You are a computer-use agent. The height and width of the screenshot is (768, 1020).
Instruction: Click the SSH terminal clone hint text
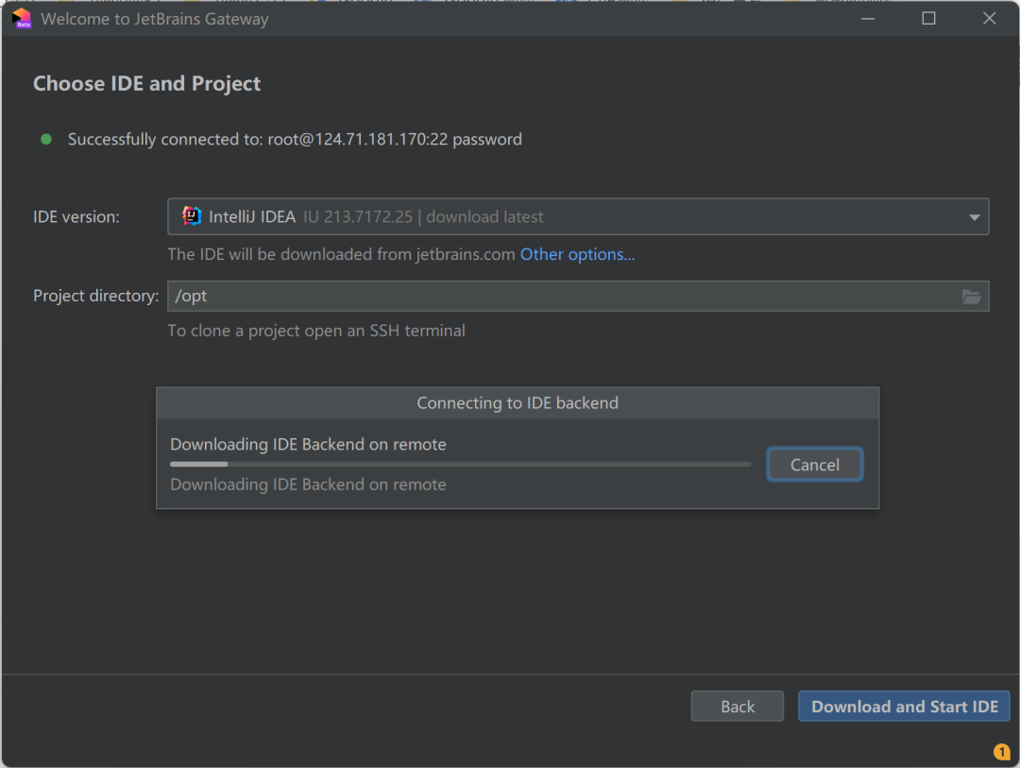[x=316, y=331]
